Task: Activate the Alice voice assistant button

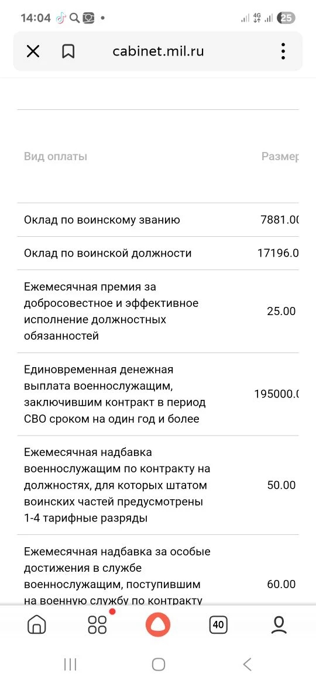Action: click(158, 625)
